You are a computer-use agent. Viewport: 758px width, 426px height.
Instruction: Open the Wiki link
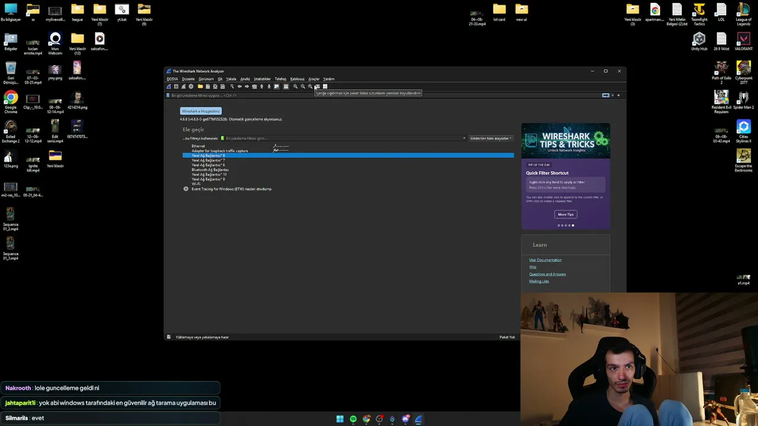533,267
